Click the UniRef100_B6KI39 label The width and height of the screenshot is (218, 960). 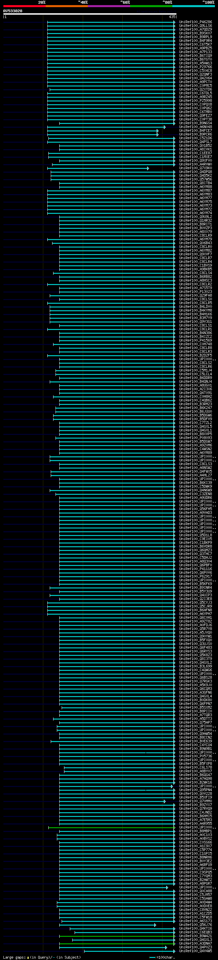click(195, 483)
